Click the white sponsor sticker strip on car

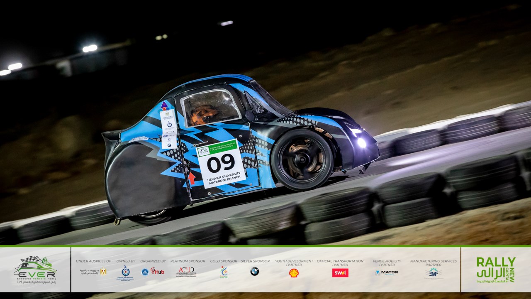click(x=168, y=129)
